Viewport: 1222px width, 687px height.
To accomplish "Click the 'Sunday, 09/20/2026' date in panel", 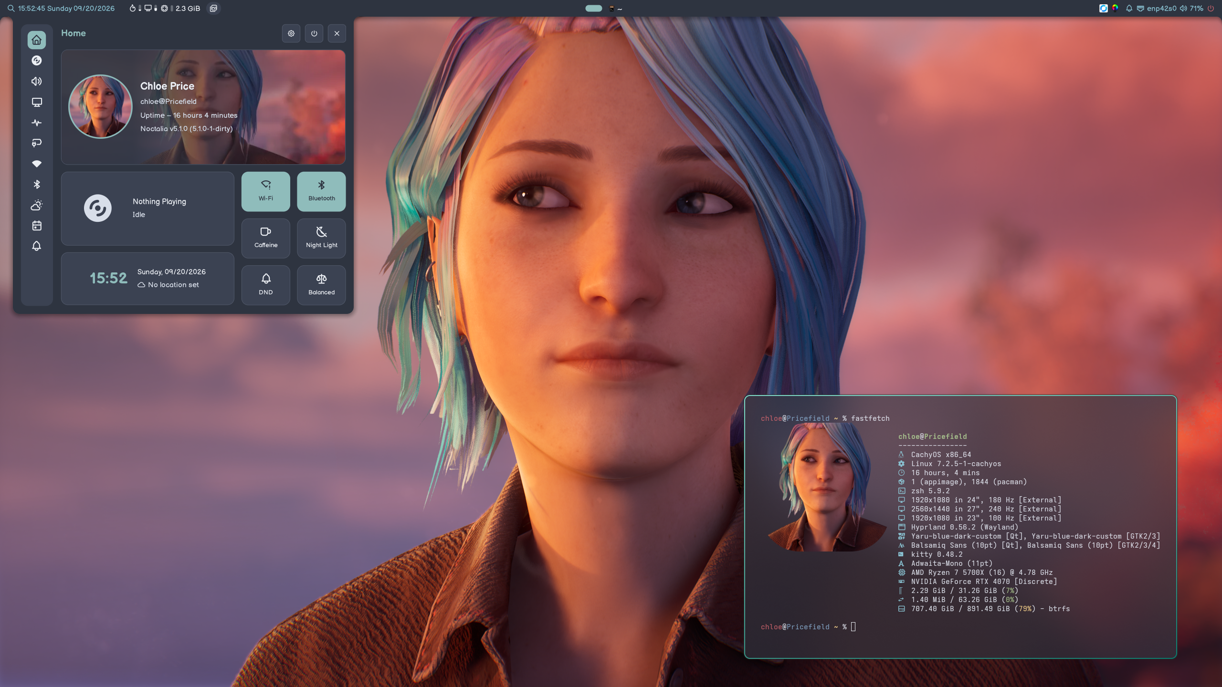I will coord(171,271).
